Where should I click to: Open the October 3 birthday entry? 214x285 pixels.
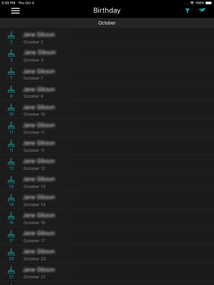coord(107,55)
